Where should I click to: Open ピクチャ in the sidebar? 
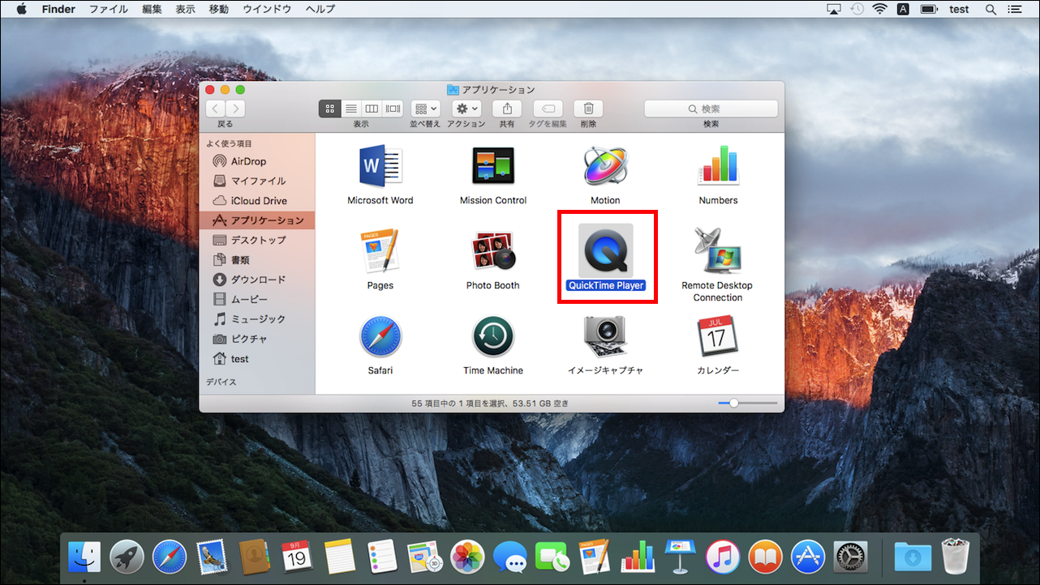click(x=257, y=339)
